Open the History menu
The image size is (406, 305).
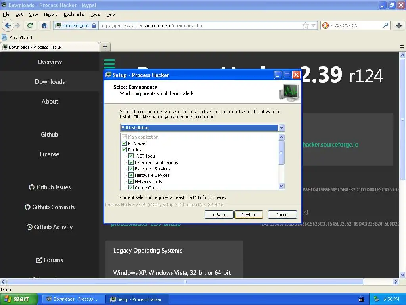pyautogui.click(x=50, y=15)
